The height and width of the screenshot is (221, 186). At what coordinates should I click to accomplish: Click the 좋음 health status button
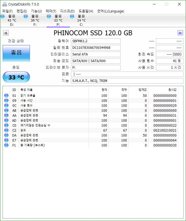tap(16, 53)
